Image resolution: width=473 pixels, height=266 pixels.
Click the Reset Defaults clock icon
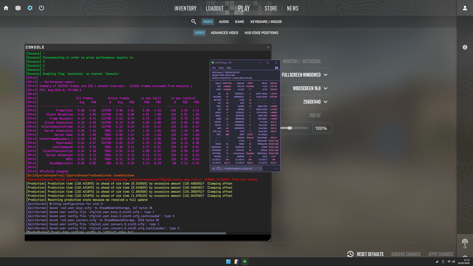(350, 254)
